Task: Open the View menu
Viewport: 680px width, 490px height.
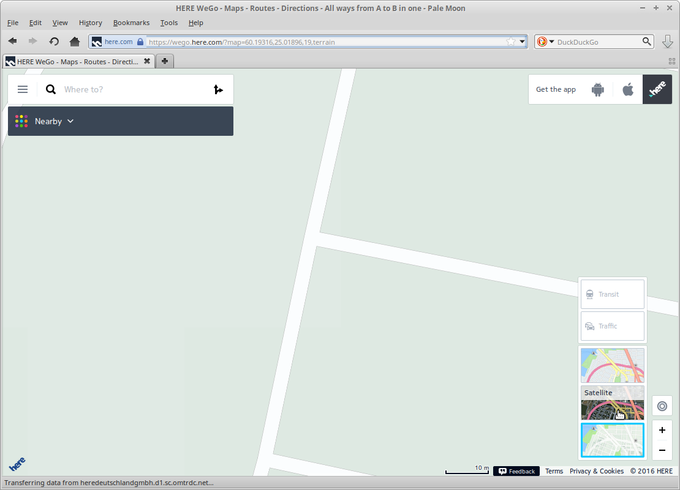Action: [x=60, y=23]
